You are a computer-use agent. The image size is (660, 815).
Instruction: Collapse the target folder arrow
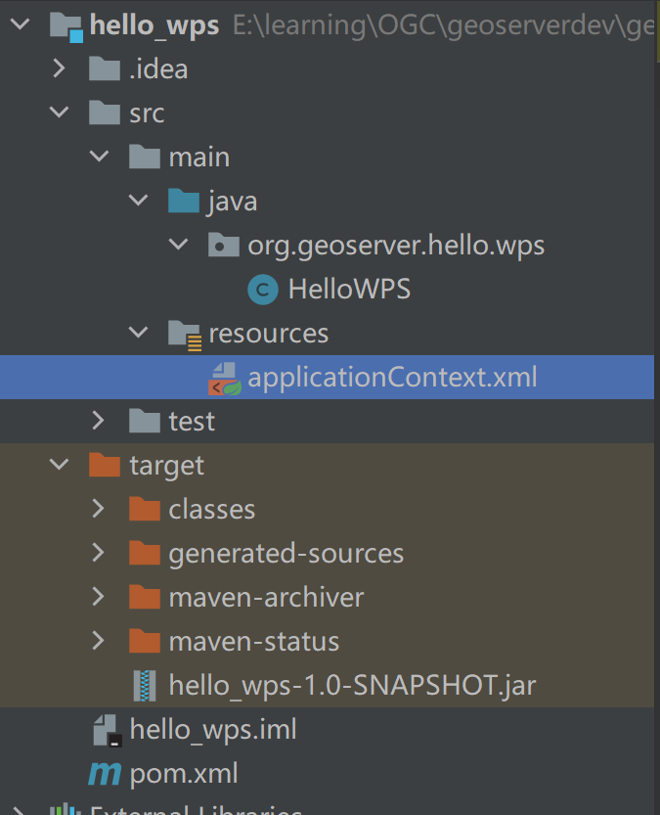pyautogui.click(x=59, y=465)
